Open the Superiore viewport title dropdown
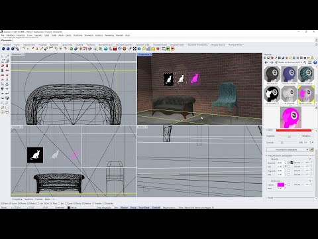 [x=23, y=54]
